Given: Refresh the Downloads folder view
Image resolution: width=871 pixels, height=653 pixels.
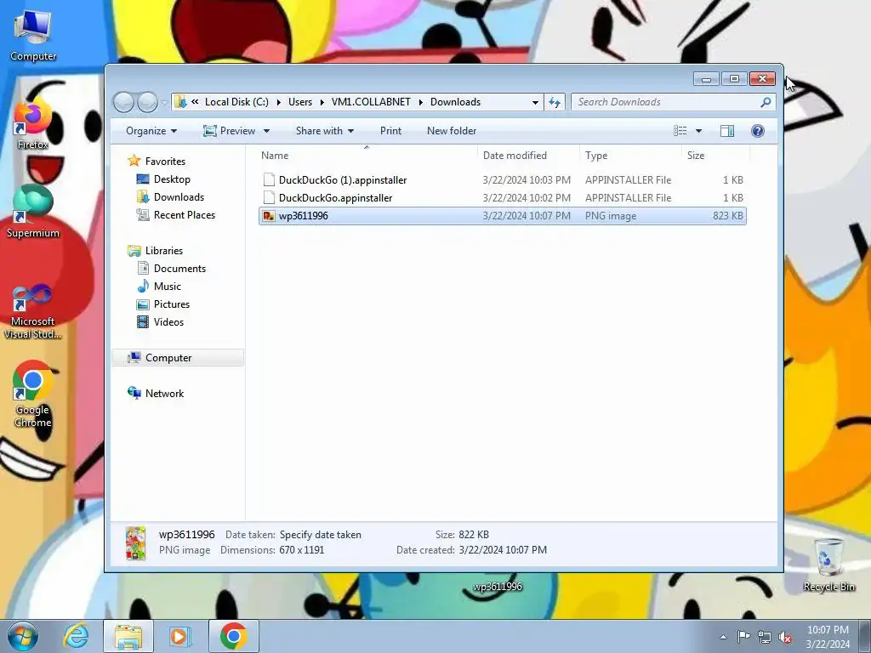Looking at the screenshot, I should click(555, 102).
